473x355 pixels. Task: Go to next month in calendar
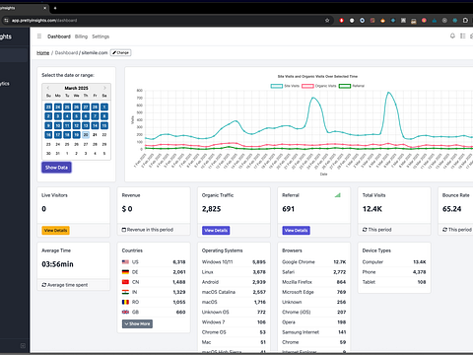click(104, 88)
